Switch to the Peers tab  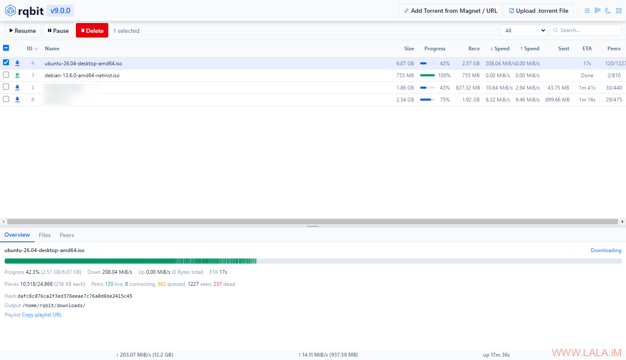tap(67, 235)
